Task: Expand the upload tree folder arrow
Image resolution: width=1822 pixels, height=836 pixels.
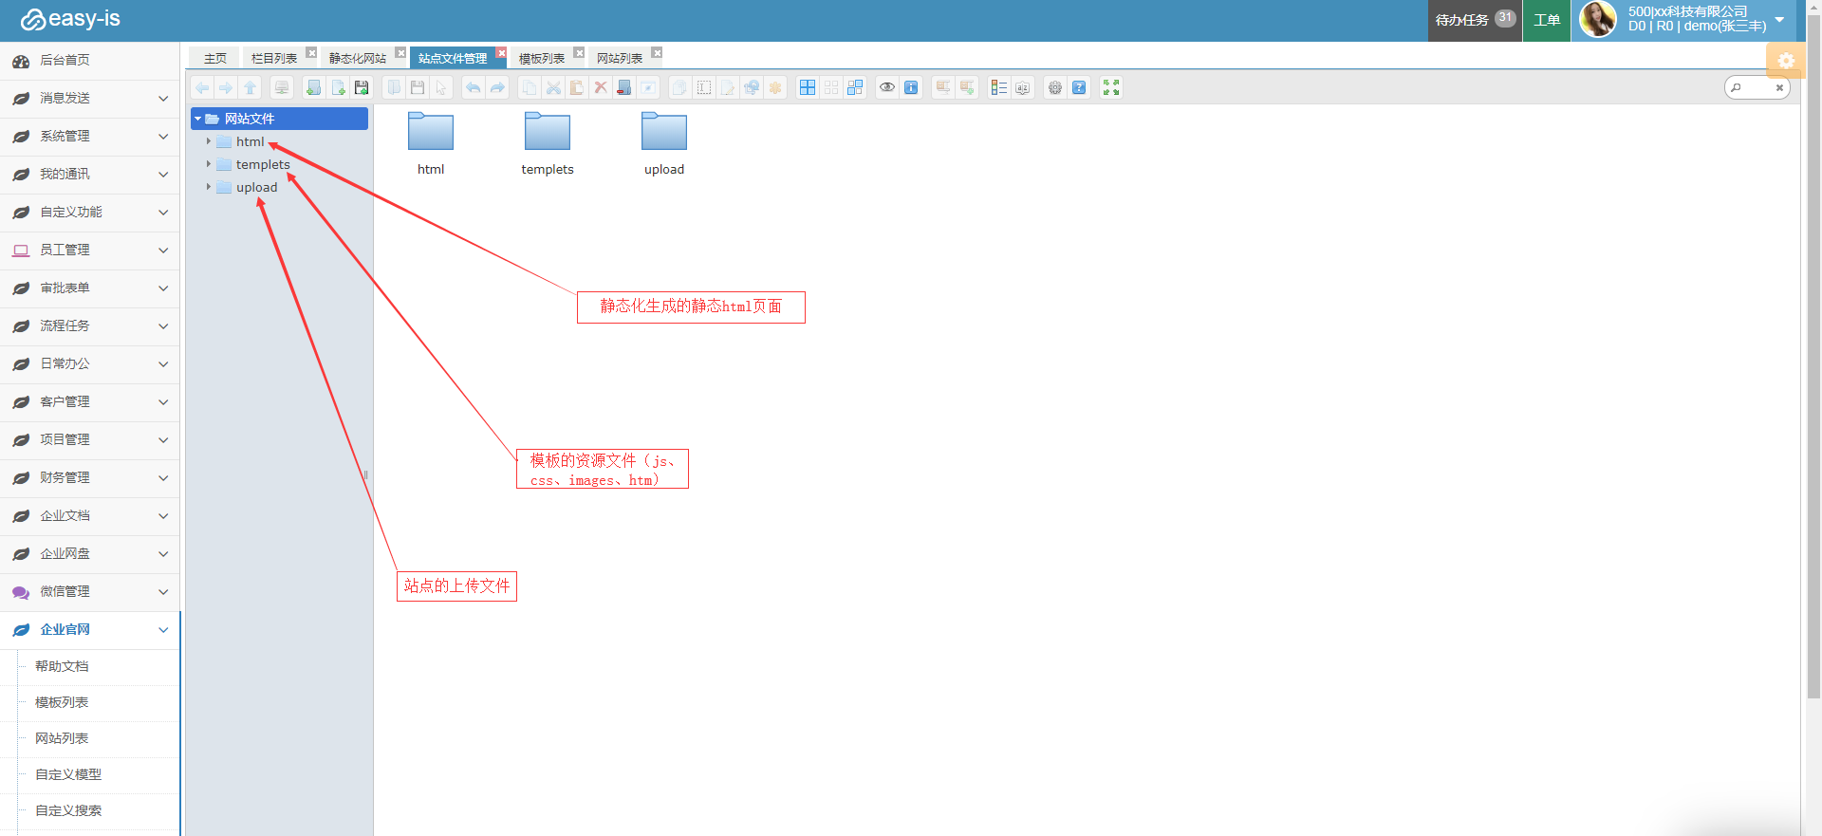Action: tap(209, 187)
